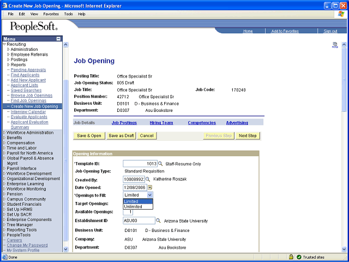Open the Edit menu
The height and width of the screenshot is (262, 349).
22,14
